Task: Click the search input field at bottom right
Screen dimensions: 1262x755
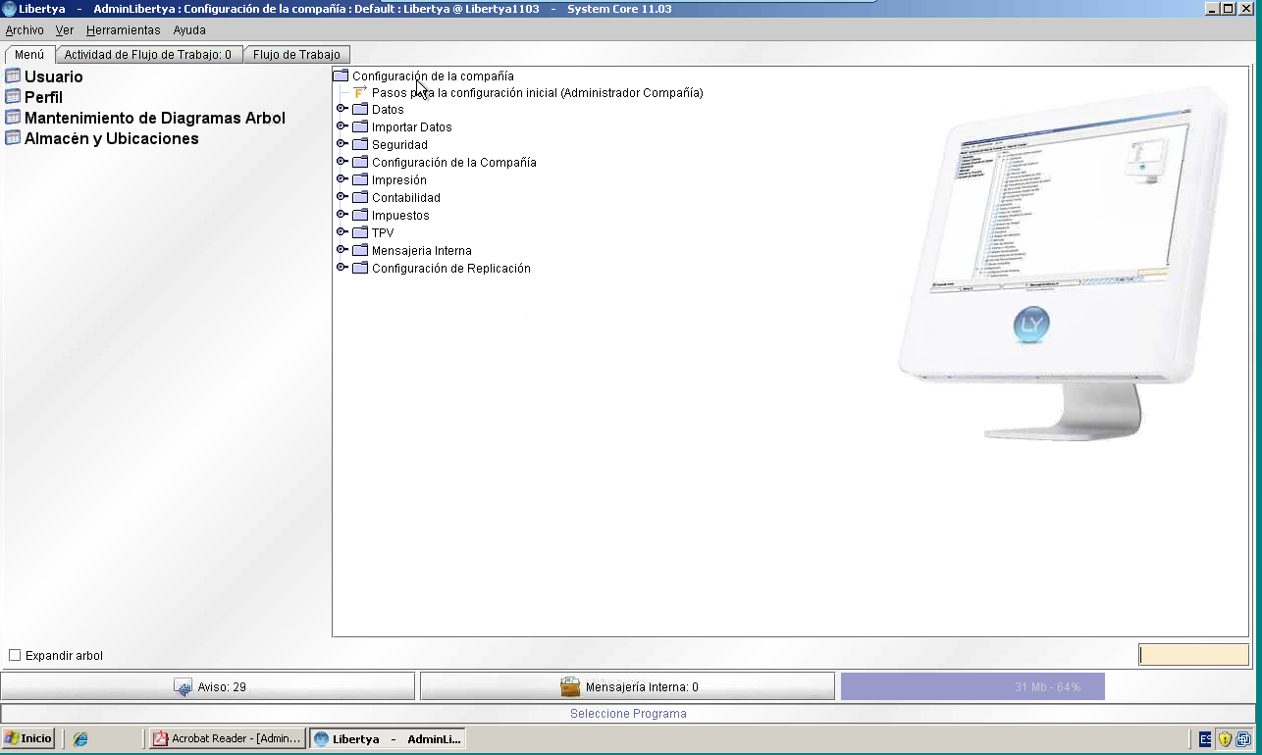Action: click(x=1193, y=655)
